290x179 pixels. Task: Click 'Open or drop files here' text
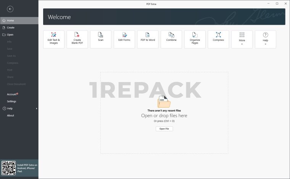tap(164, 116)
